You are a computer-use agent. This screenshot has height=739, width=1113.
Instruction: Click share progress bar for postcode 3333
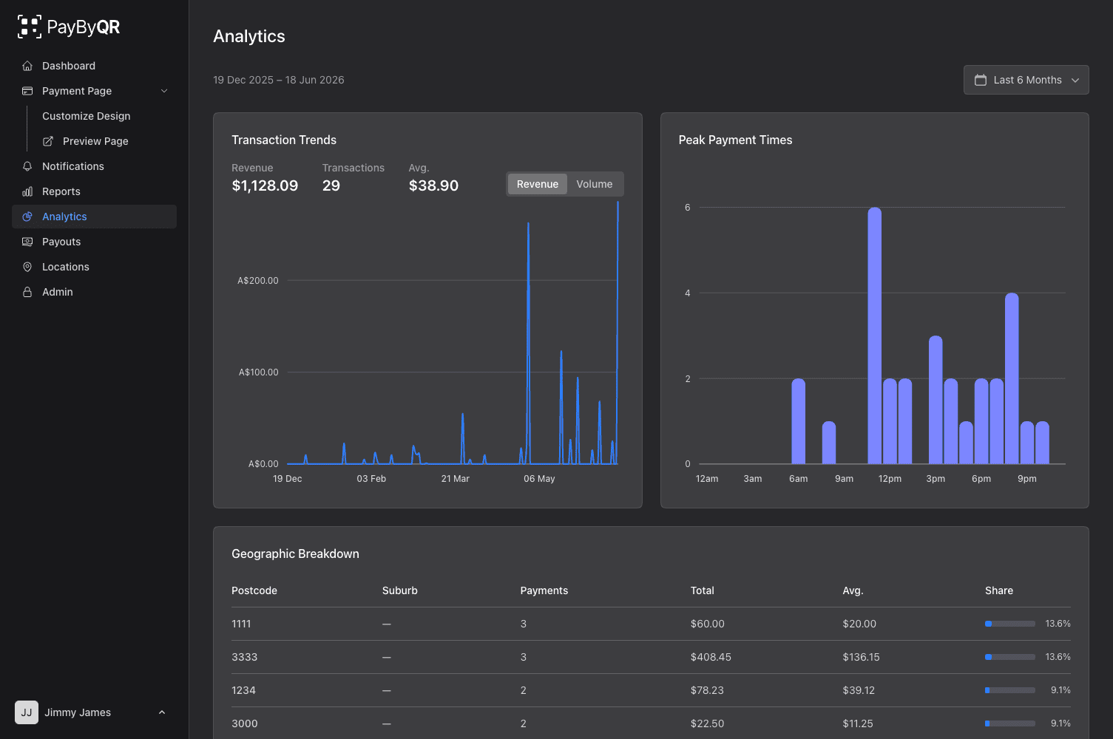[x=1009, y=657]
